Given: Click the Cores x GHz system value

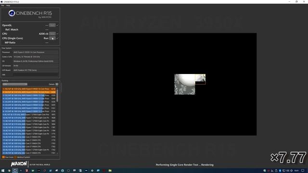Looking at the screenshot, I should pos(36,57).
